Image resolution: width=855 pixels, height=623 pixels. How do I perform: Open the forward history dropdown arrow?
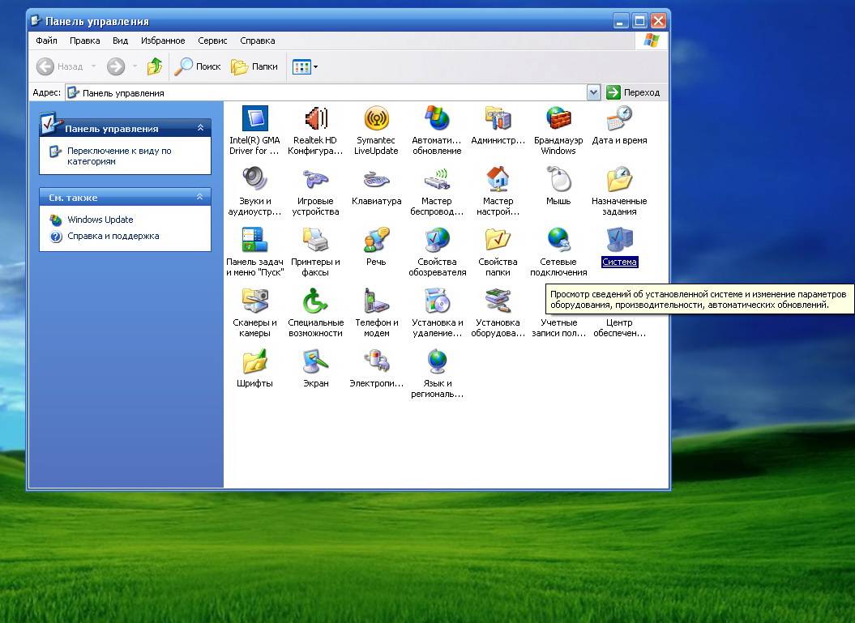click(x=135, y=66)
